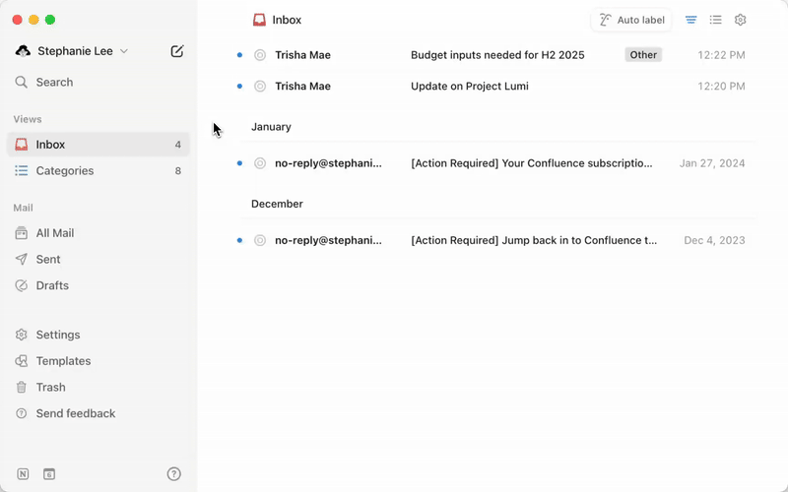Image resolution: width=788 pixels, height=492 pixels.
Task: Open Notion Calendar icon in sidebar footer
Action: coord(49,473)
